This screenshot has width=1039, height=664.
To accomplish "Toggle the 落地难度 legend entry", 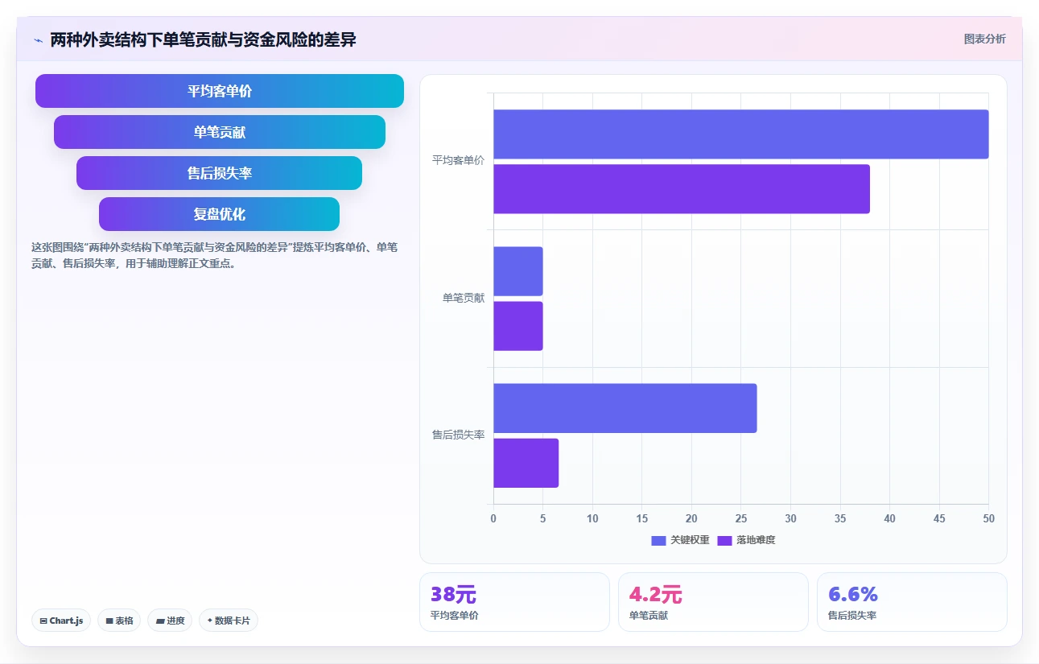I will [746, 540].
